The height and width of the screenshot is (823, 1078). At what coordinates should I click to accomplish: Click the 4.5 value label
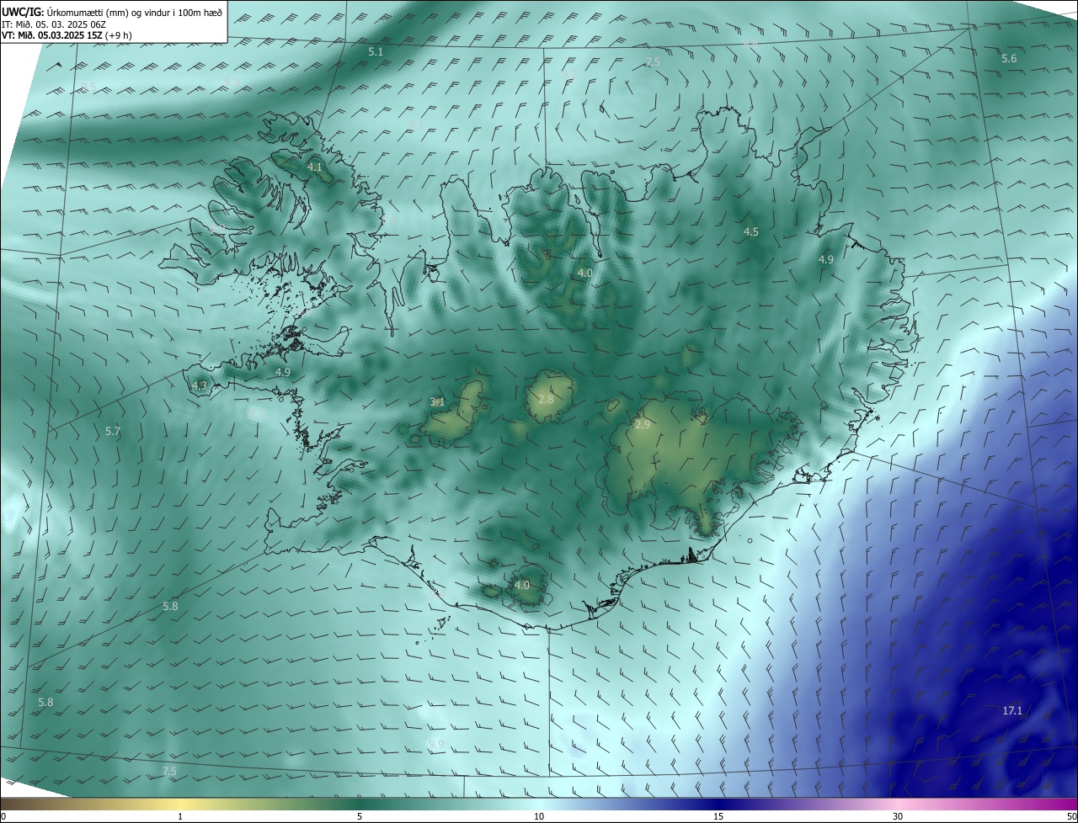click(x=751, y=231)
